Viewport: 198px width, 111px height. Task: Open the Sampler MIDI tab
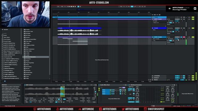pyautogui.click(x=91, y=85)
